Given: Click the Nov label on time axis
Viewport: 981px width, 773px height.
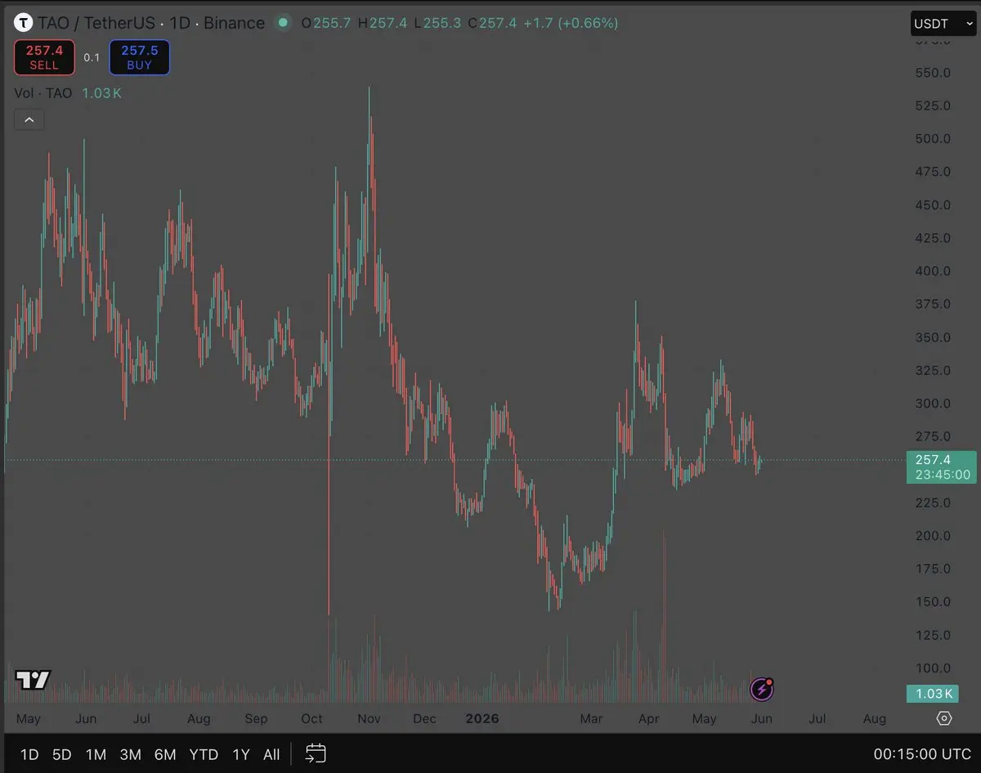Looking at the screenshot, I should [x=369, y=719].
